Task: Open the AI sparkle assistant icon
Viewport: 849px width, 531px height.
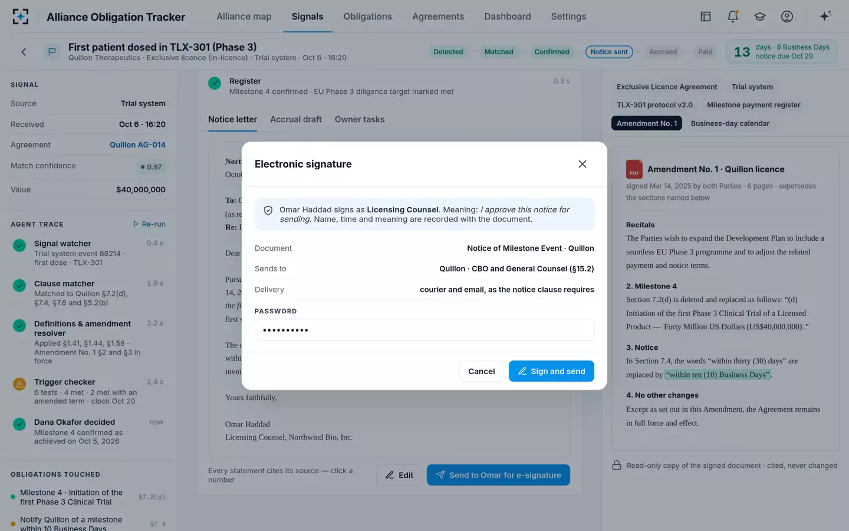Action: [825, 16]
